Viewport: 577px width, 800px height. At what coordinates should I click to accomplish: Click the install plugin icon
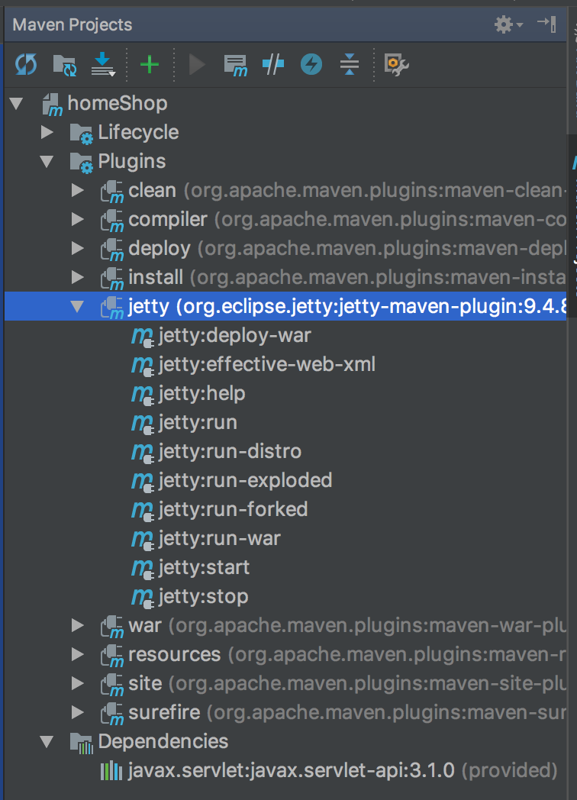click(111, 279)
